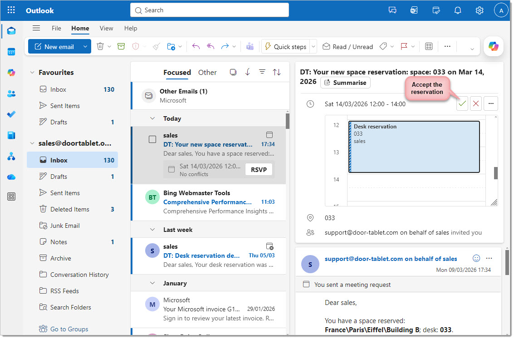Image resolution: width=514 pixels, height=339 pixels.
Task: Open notifications bell in the header
Action: 458,10
